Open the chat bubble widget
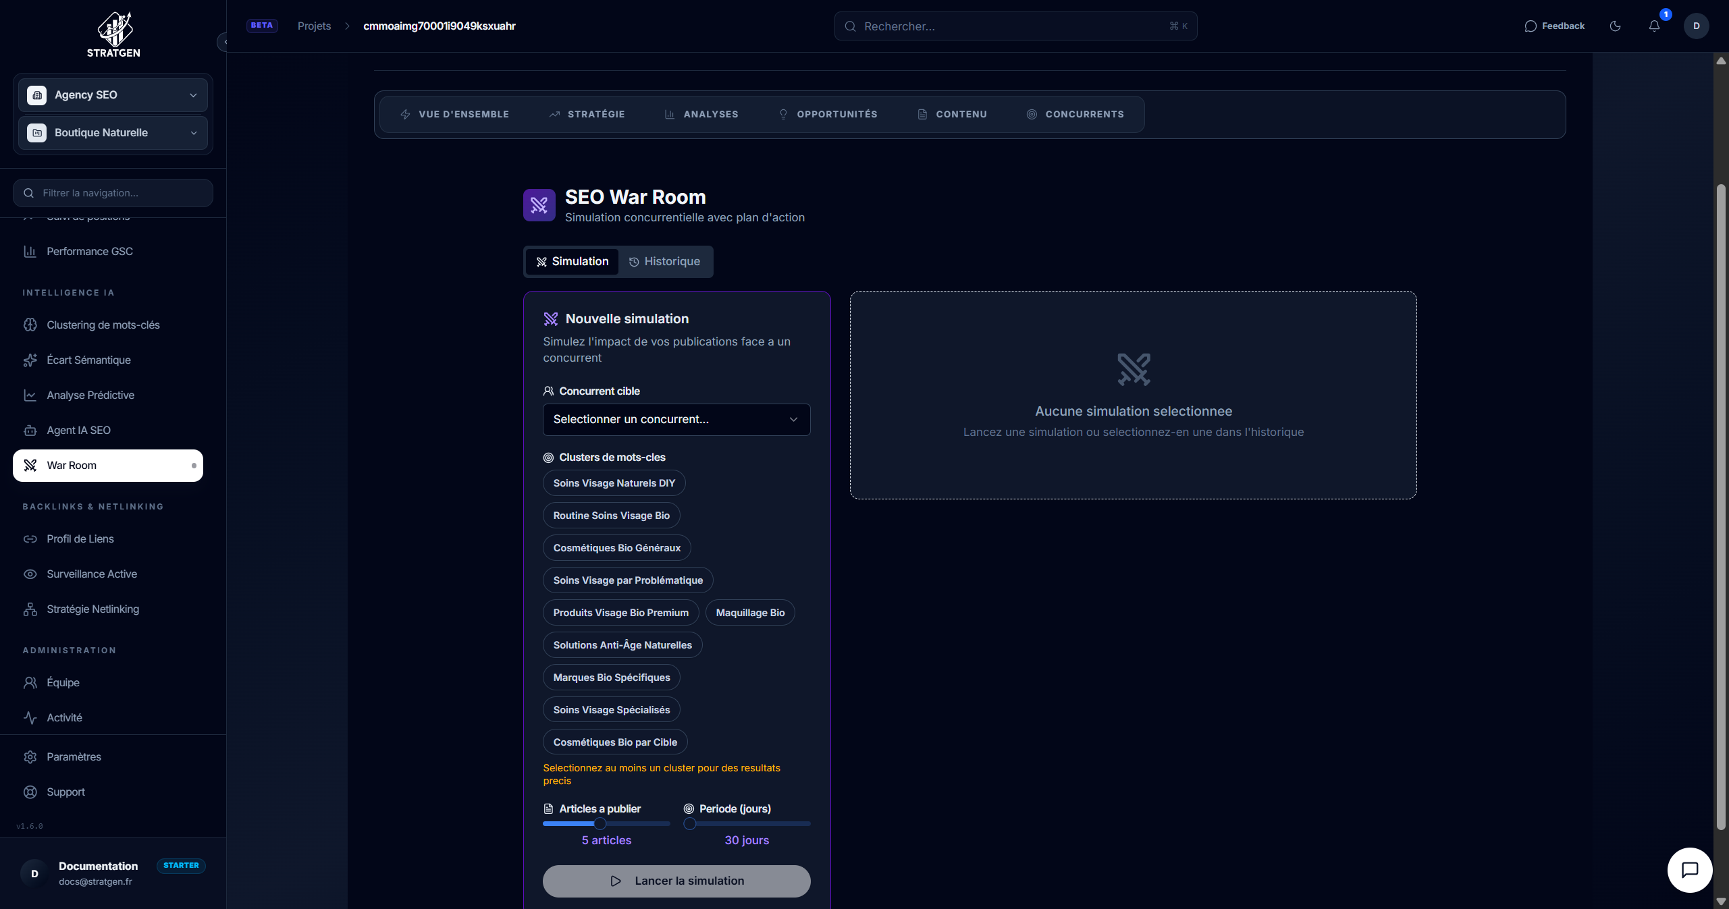The width and height of the screenshot is (1729, 909). point(1689,870)
